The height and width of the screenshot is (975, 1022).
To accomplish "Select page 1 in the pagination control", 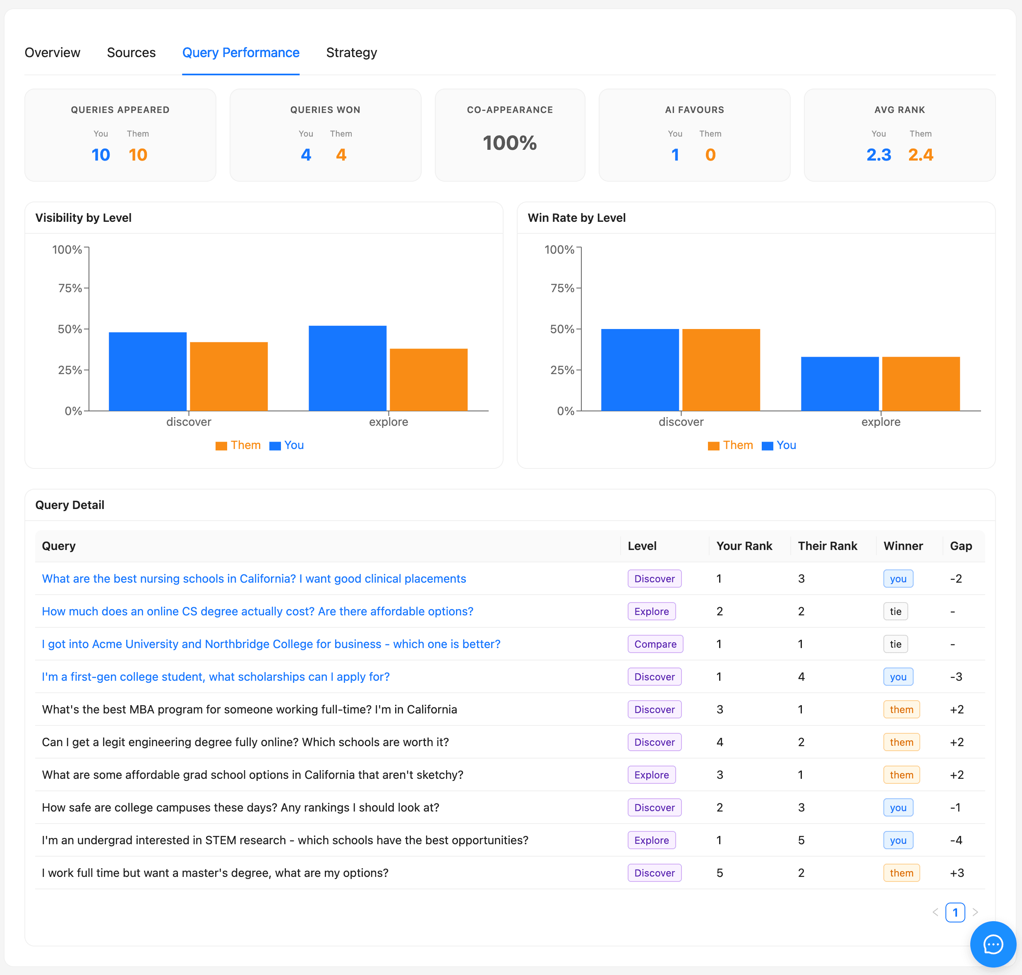I will (955, 912).
